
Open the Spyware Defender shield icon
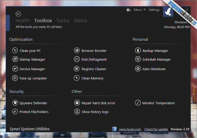pos(15,103)
